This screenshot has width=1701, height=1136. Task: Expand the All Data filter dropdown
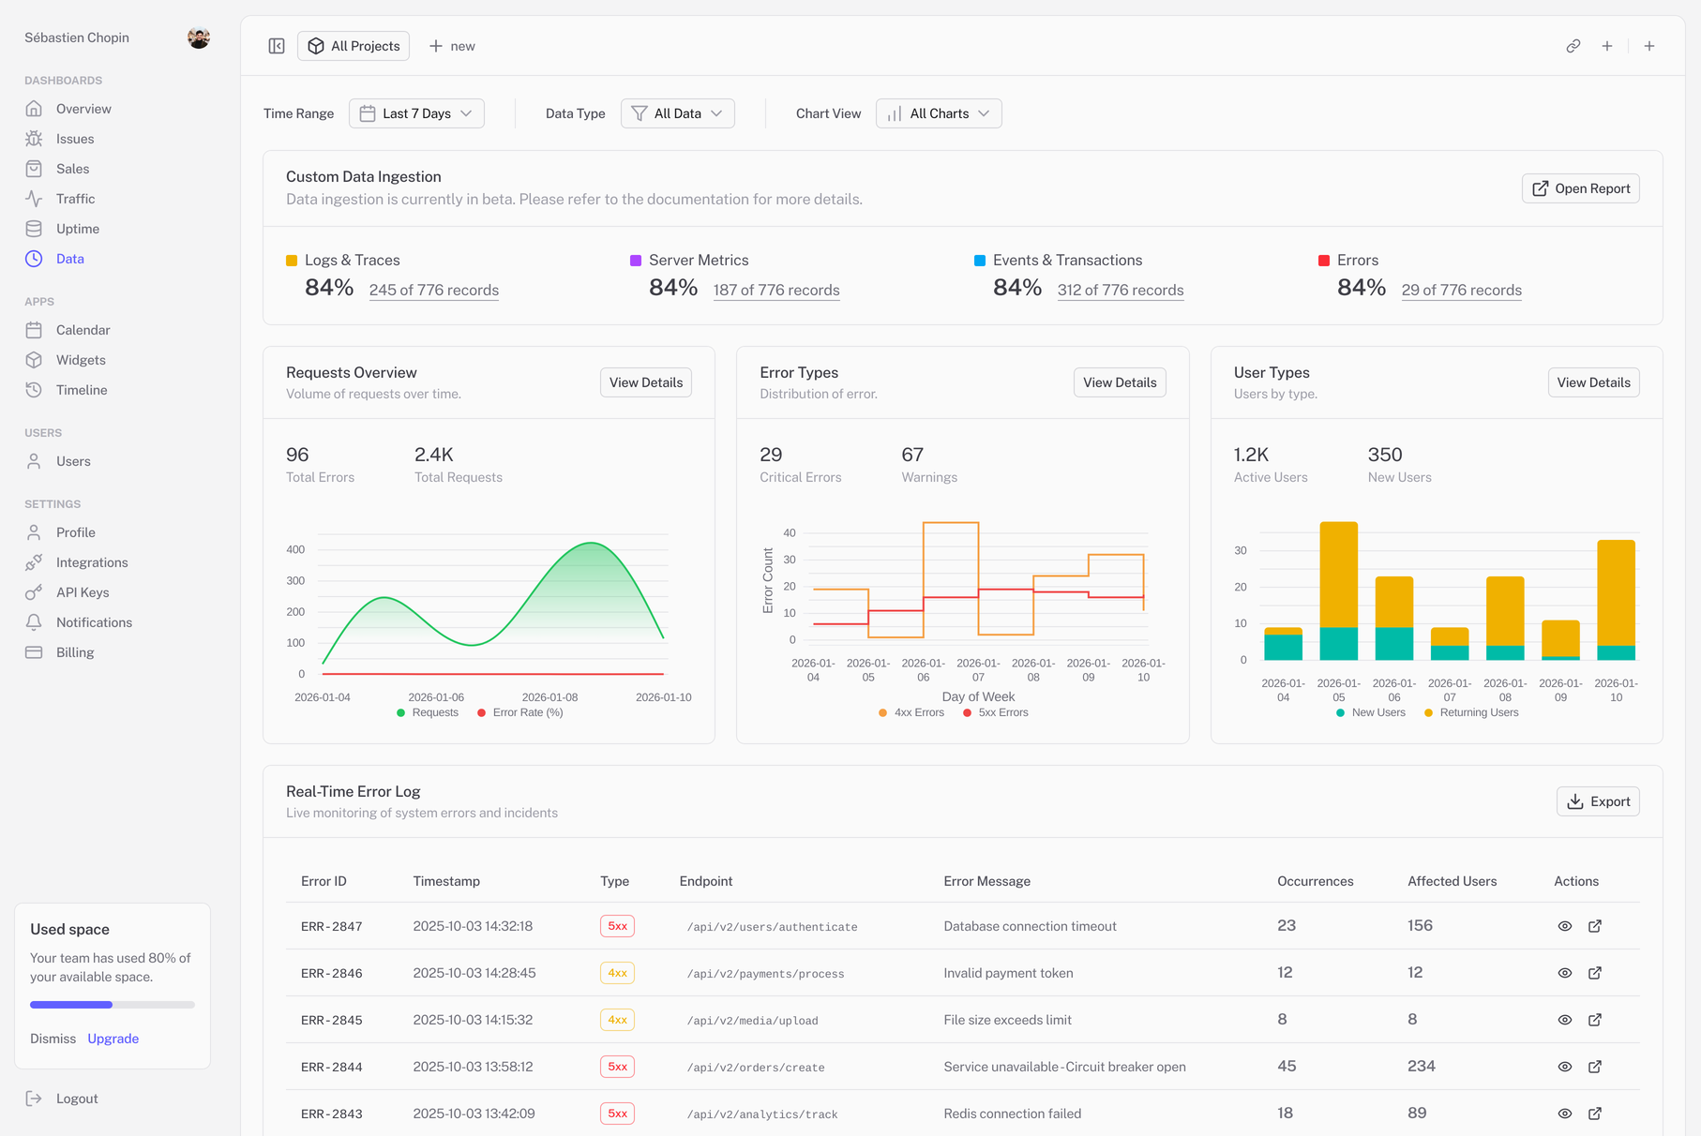point(677,113)
